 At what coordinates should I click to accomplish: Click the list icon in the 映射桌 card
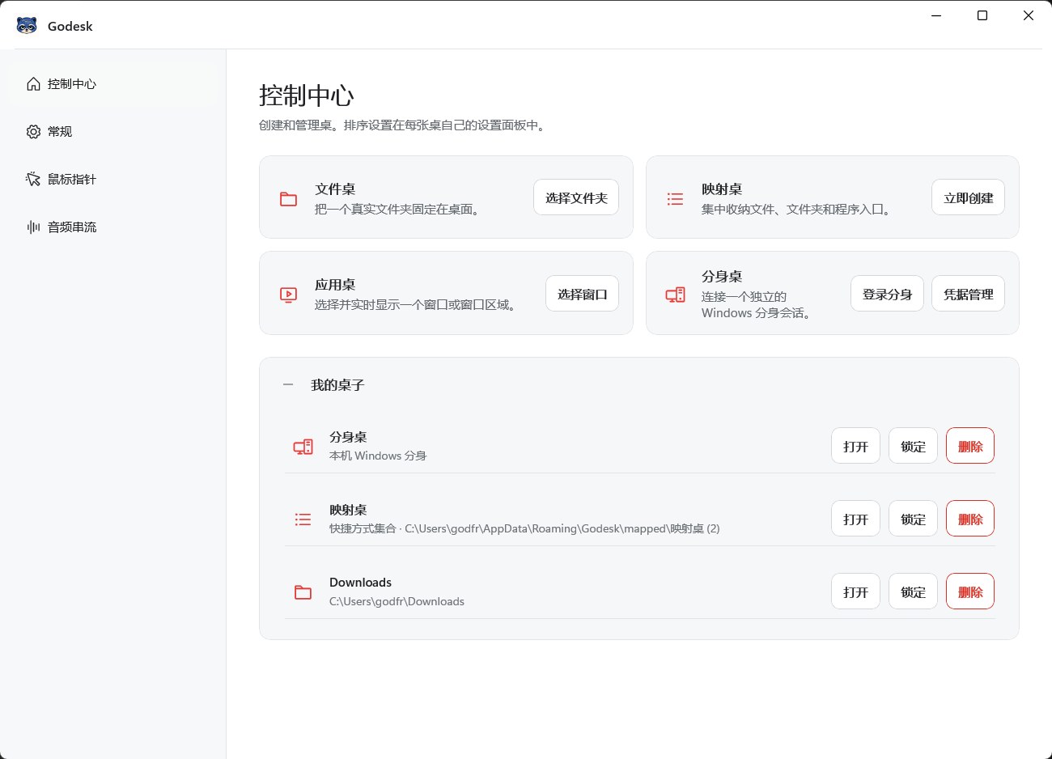[x=675, y=198]
